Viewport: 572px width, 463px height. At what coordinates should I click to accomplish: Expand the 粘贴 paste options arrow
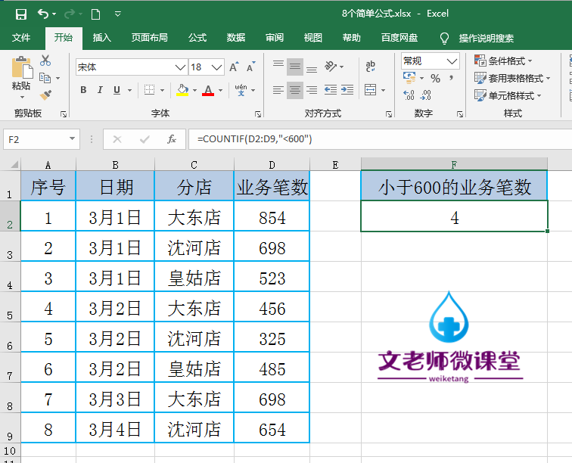(x=22, y=97)
